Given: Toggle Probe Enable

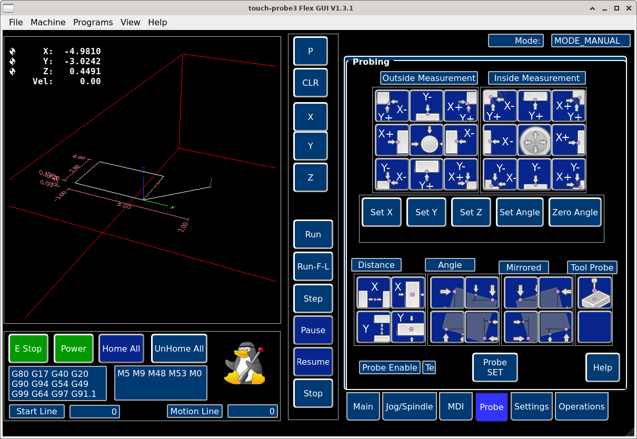Looking at the screenshot, I should (x=389, y=367).
